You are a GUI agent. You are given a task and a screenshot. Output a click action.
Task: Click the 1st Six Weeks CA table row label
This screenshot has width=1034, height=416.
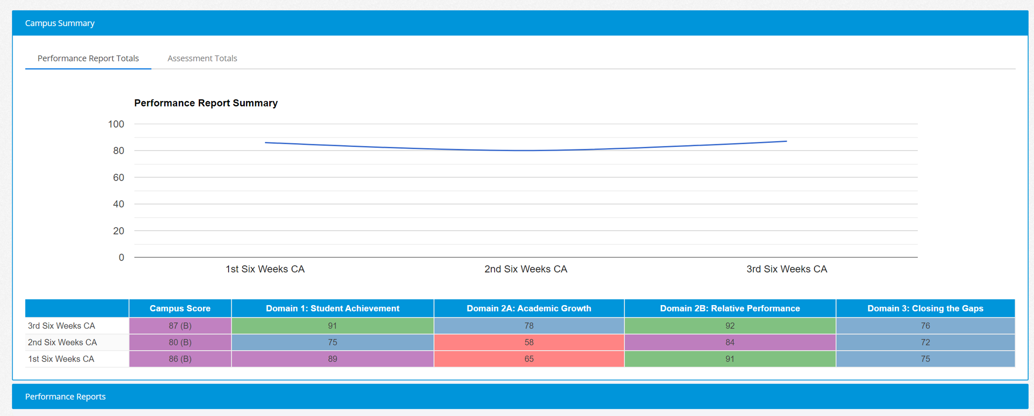[x=61, y=359]
